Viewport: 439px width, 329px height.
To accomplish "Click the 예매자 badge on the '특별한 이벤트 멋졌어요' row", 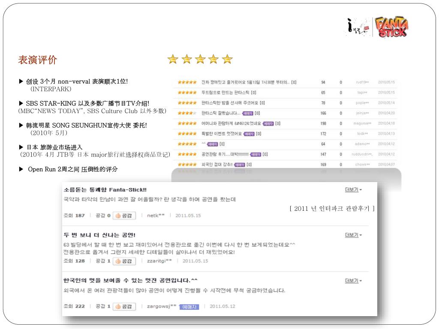I will (249, 134).
